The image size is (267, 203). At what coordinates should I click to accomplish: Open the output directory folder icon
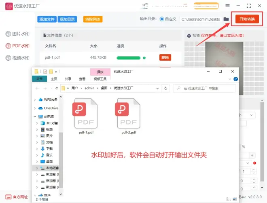tap(226, 19)
